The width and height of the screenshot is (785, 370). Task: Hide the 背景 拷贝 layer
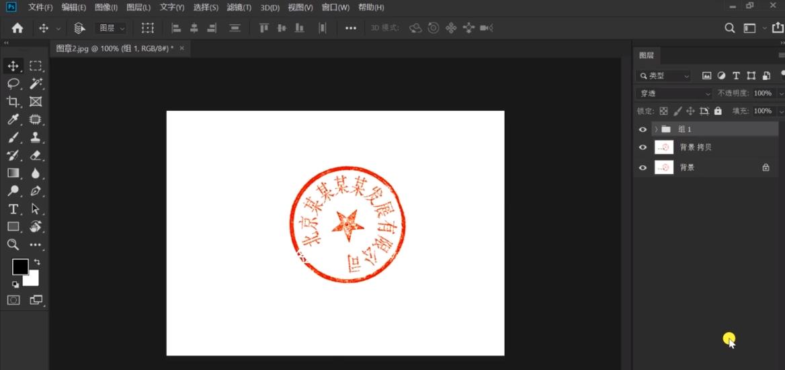(643, 148)
